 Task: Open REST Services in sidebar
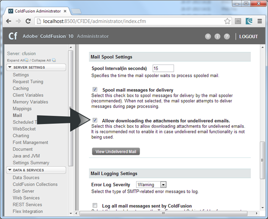27,205
